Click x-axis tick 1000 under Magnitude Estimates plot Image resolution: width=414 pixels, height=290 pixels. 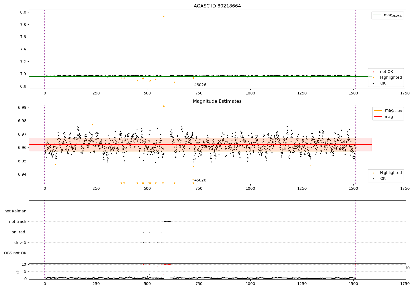click(x=250, y=189)
